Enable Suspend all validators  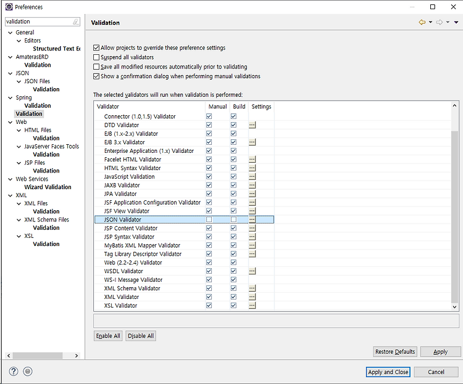pos(96,57)
